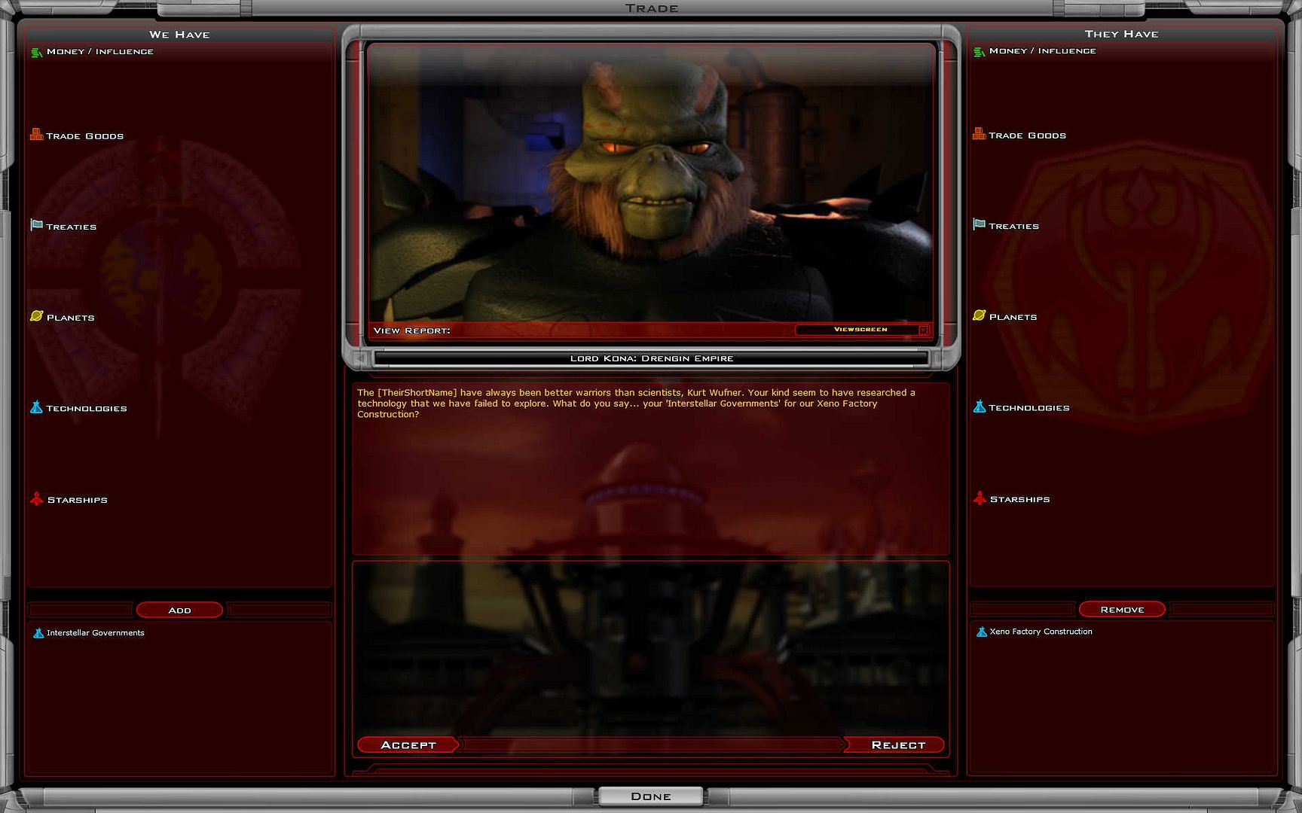Expand Planets in They Have panel
The image size is (1302, 813).
click(x=1013, y=317)
